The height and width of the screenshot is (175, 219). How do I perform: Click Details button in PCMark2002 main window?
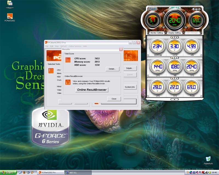click(130, 68)
